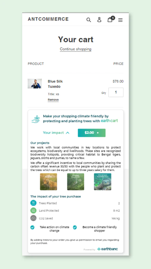Click the Continue shopping link
Screen dimensions: 151x269
point(75,49)
